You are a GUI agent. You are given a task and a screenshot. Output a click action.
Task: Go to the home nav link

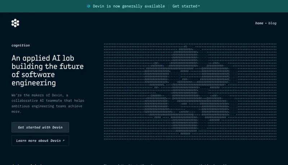[259, 23]
